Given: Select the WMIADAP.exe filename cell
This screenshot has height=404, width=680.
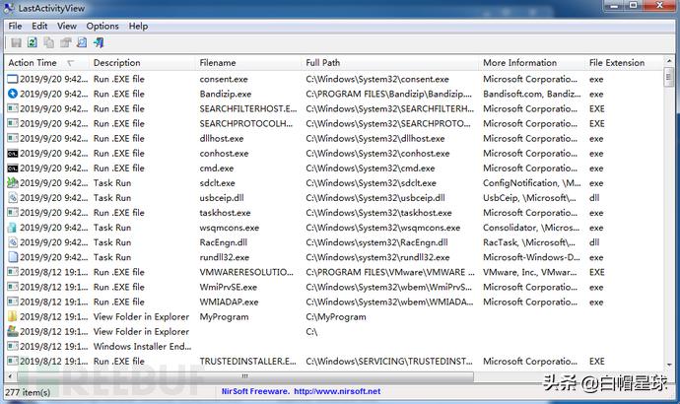Looking at the screenshot, I should [229, 302].
